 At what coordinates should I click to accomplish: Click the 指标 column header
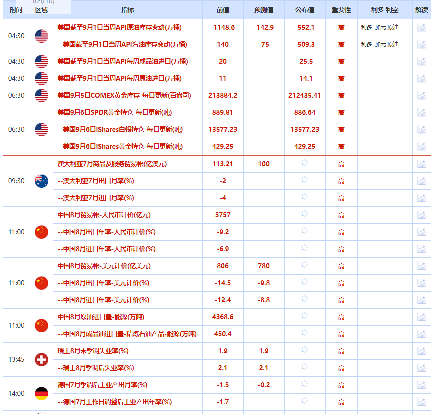pos(127,10)
